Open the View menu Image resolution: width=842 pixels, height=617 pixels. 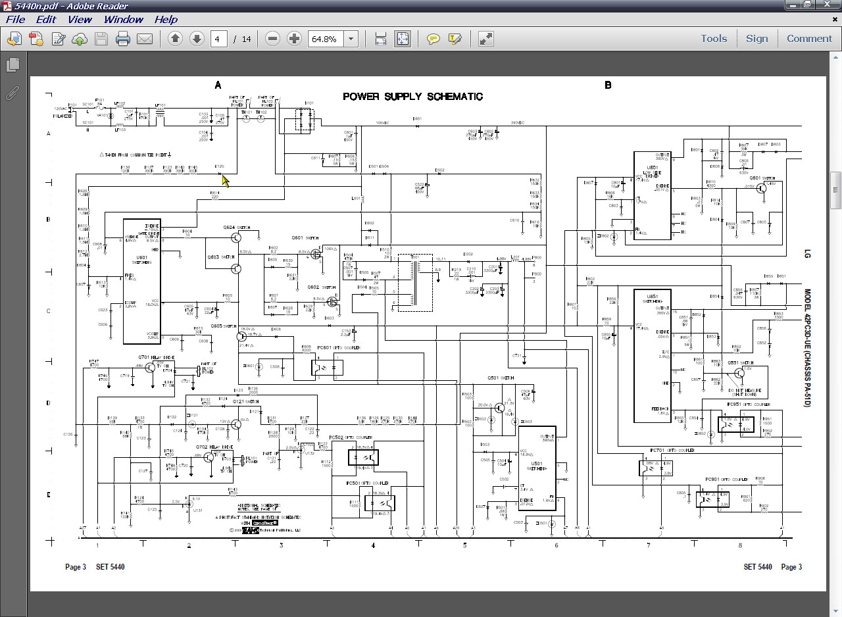[80, 20]
